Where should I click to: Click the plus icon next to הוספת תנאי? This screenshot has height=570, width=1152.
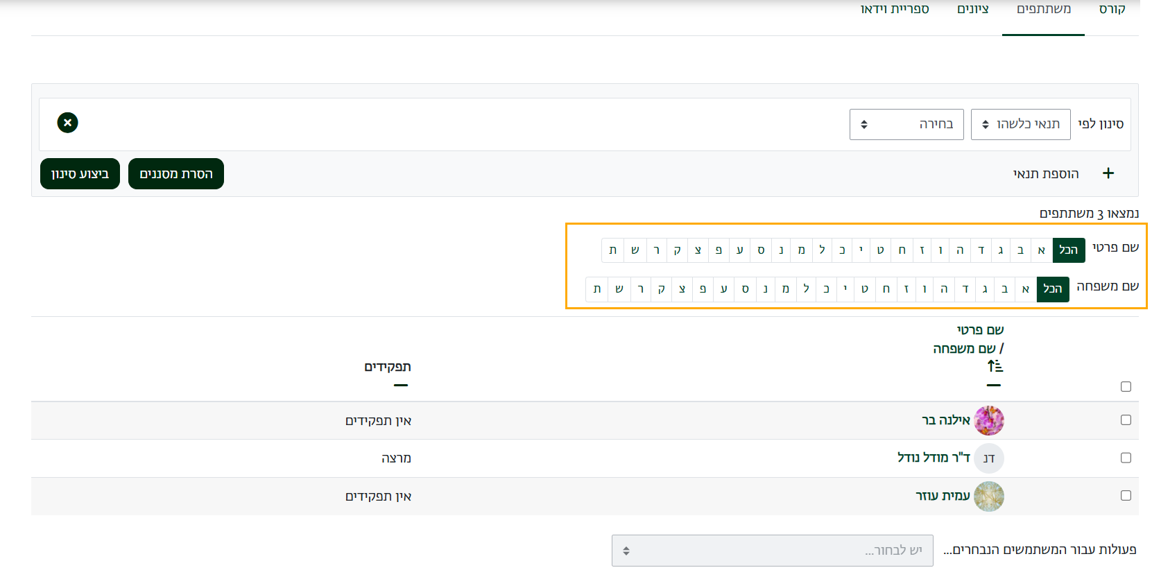(1108, 173)
